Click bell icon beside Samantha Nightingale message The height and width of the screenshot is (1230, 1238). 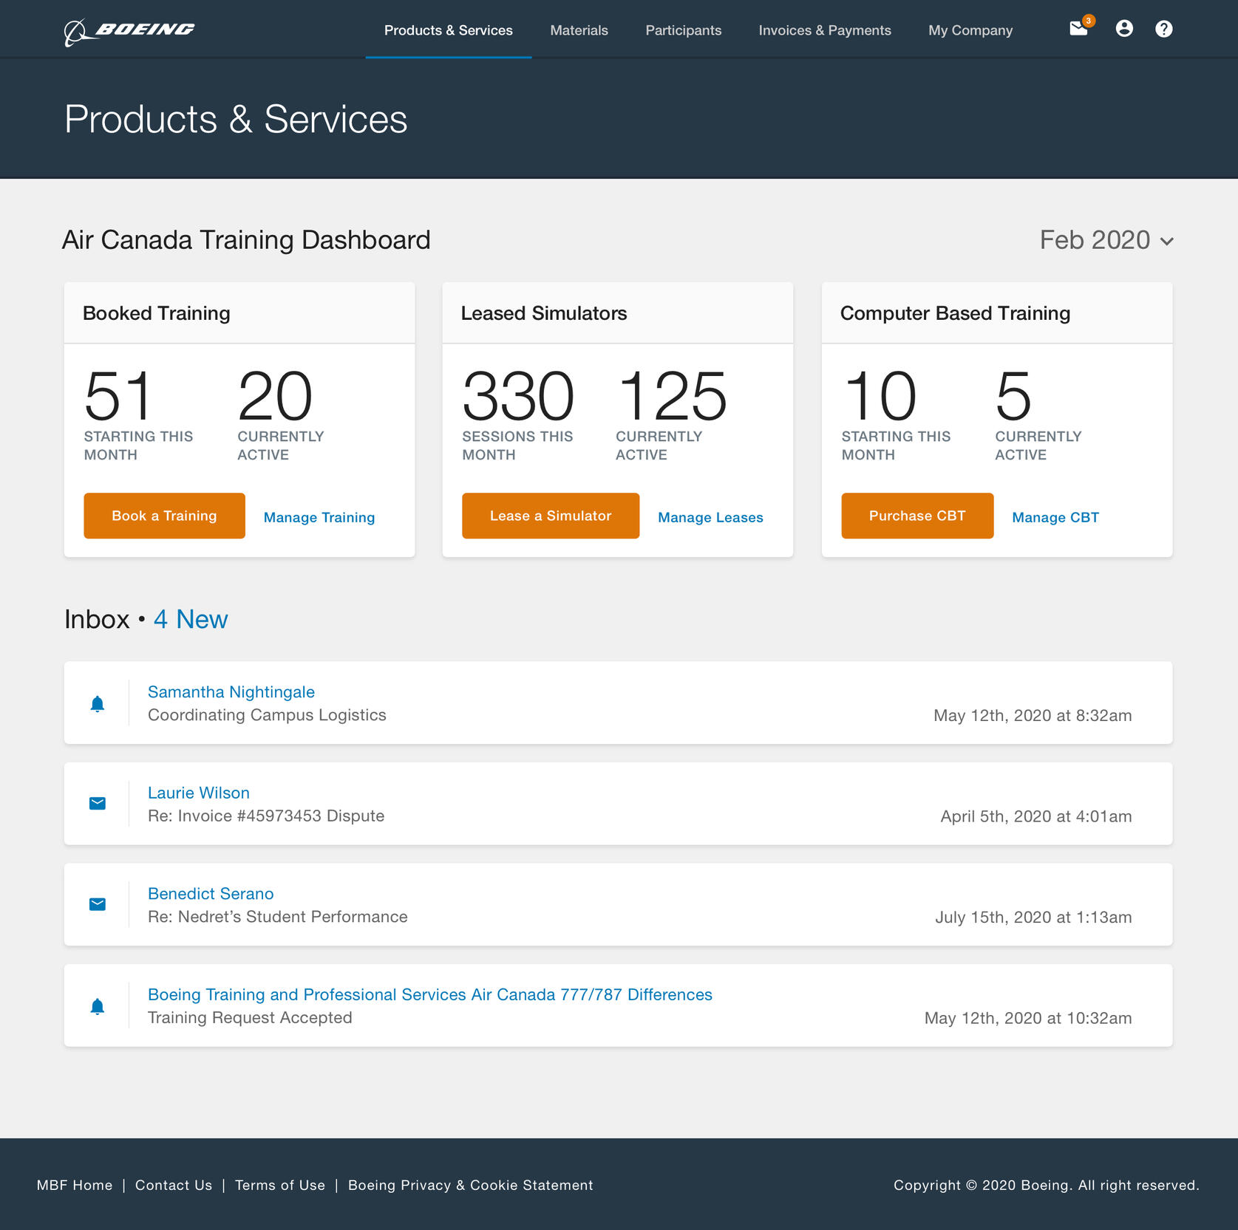click(x=98, y=703)
